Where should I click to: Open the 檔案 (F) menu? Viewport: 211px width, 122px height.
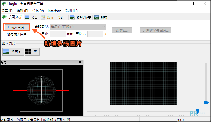coord(7,11)
